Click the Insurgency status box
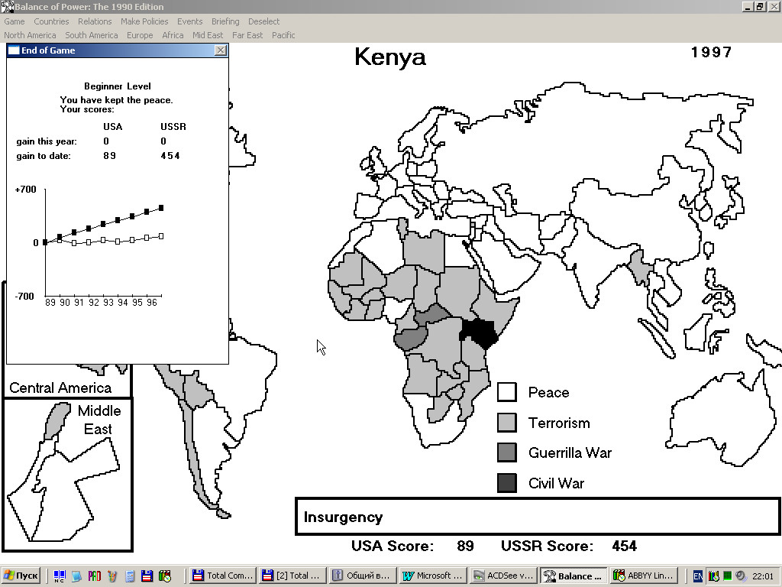 pos(538,517)
